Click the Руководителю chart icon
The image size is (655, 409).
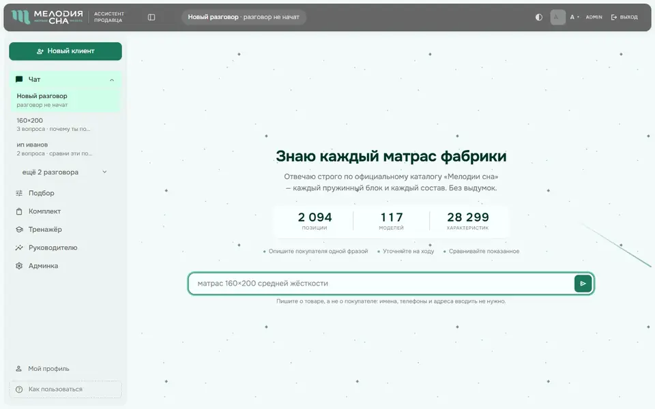click(x=19, y=247)
